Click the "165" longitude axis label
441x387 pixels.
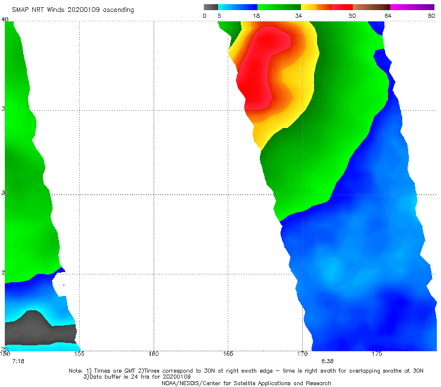(x=228, y=354)
